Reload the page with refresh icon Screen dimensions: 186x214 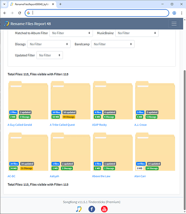pyautogui.click(x=20, y=13)
